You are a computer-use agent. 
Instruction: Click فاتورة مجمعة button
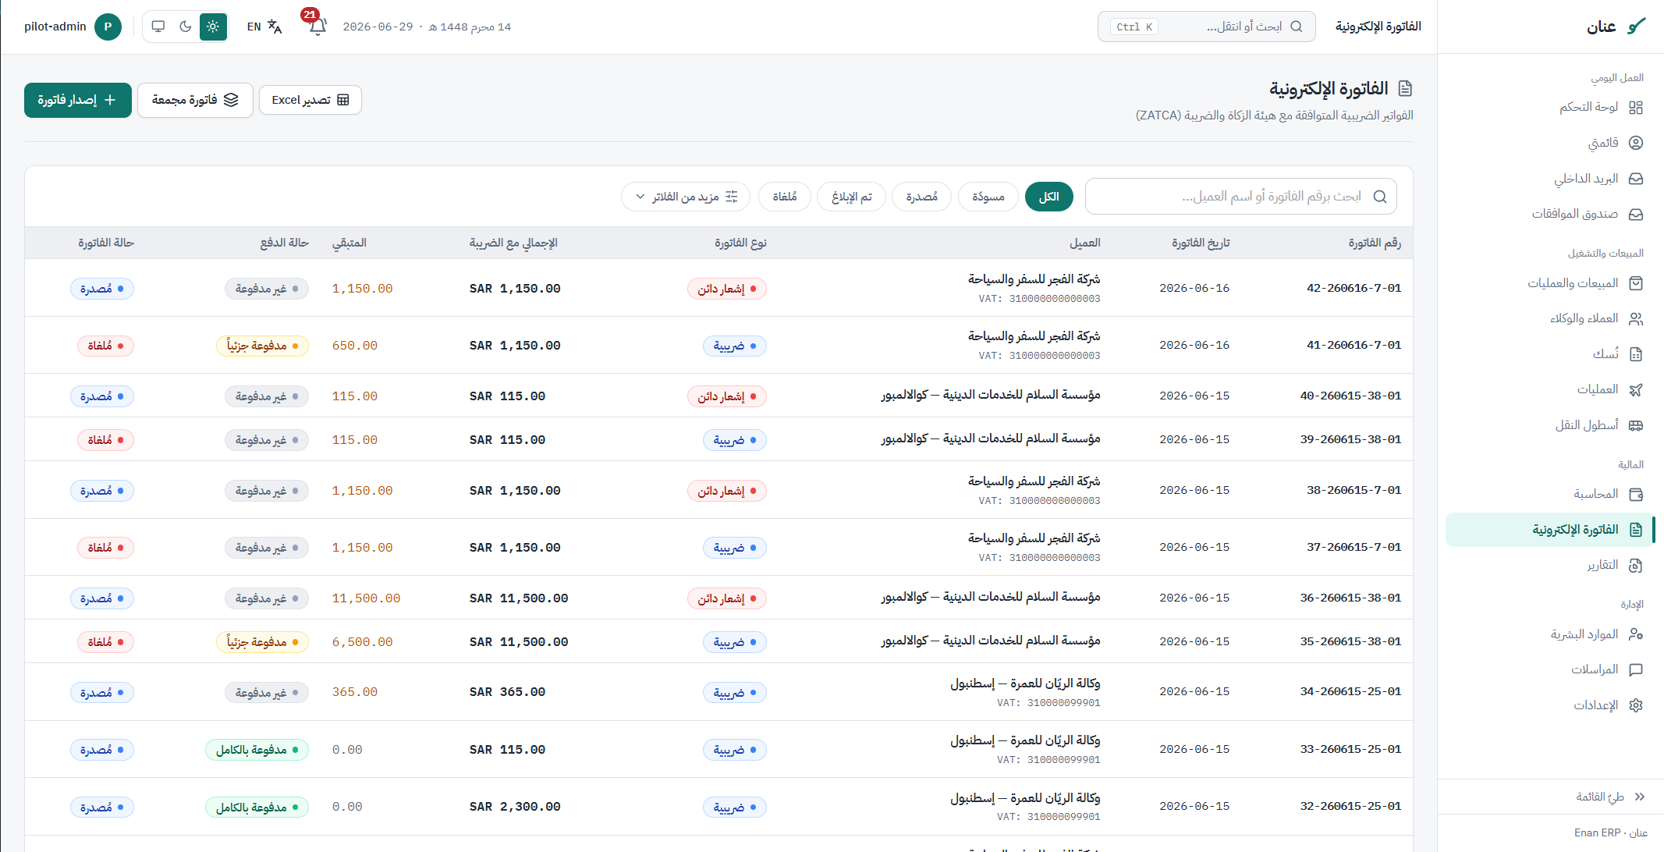(x=195, y=100)
